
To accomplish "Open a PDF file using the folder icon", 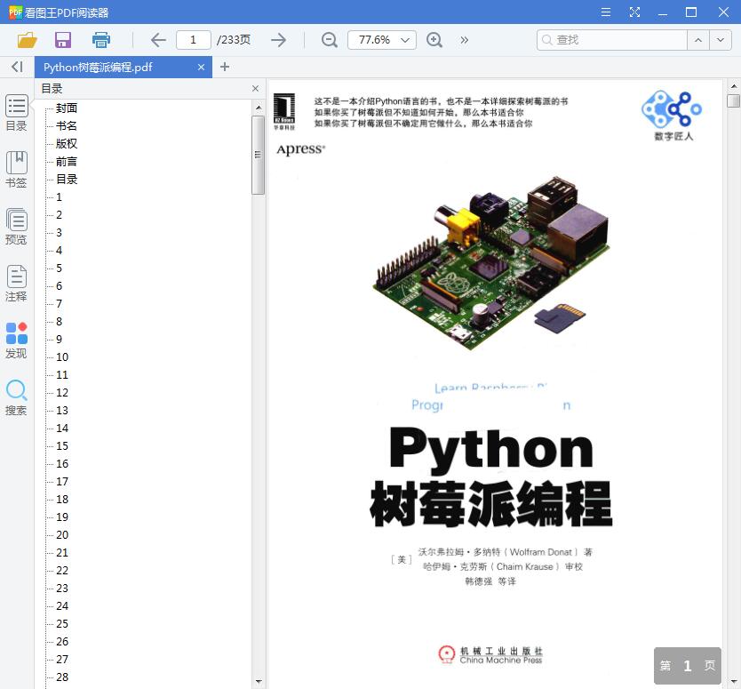I will pyautogui.click(x=28, y=40).
